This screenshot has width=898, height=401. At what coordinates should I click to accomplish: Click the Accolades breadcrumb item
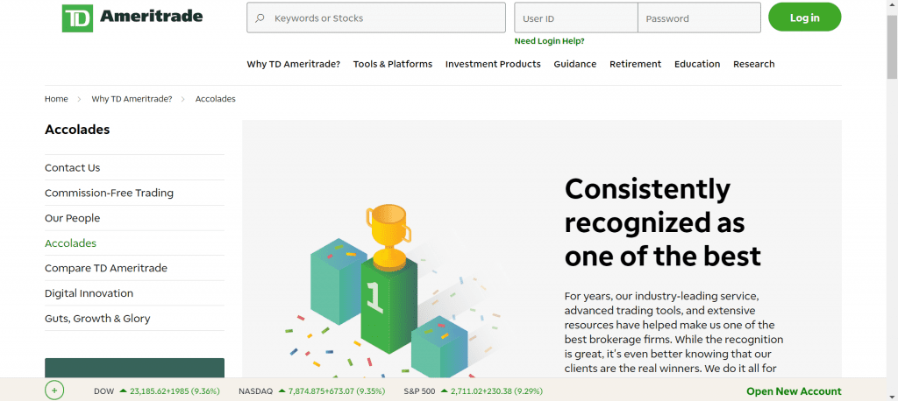216,99
